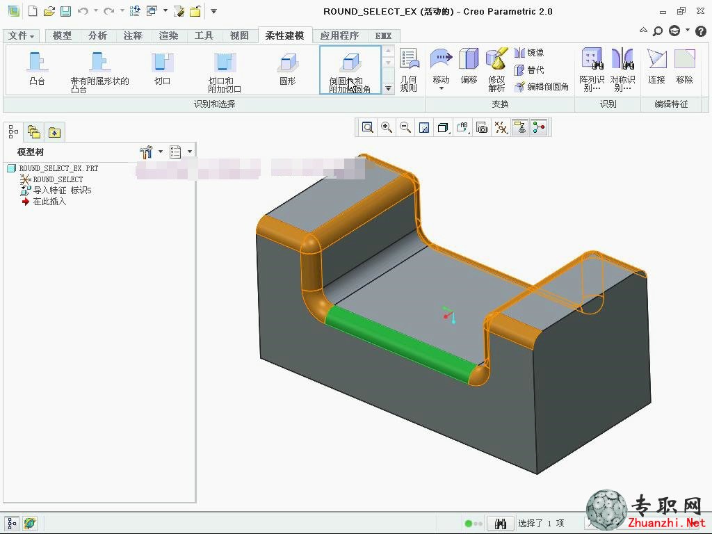
Task: Choose the 切口和附加切口 tool
Action: tap(225, 72)
